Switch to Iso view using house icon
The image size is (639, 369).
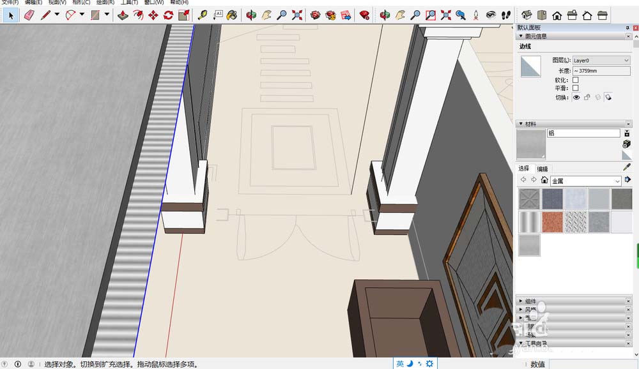coord(525,14)
